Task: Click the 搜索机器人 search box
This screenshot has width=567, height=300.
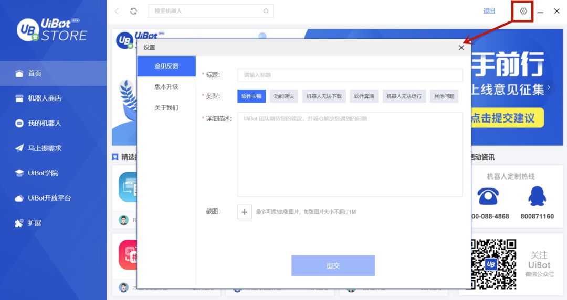Action: click(x=211, y=11)
